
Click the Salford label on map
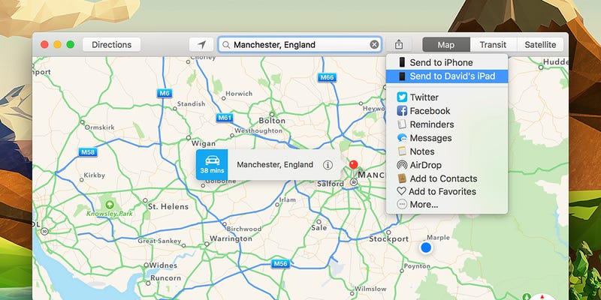pyautogui.click(x=331, y=184)
